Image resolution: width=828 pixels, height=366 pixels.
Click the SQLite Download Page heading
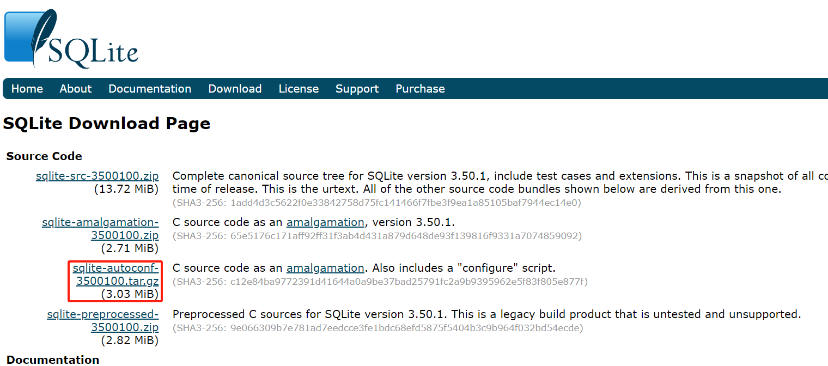click(x=107, y=123)
